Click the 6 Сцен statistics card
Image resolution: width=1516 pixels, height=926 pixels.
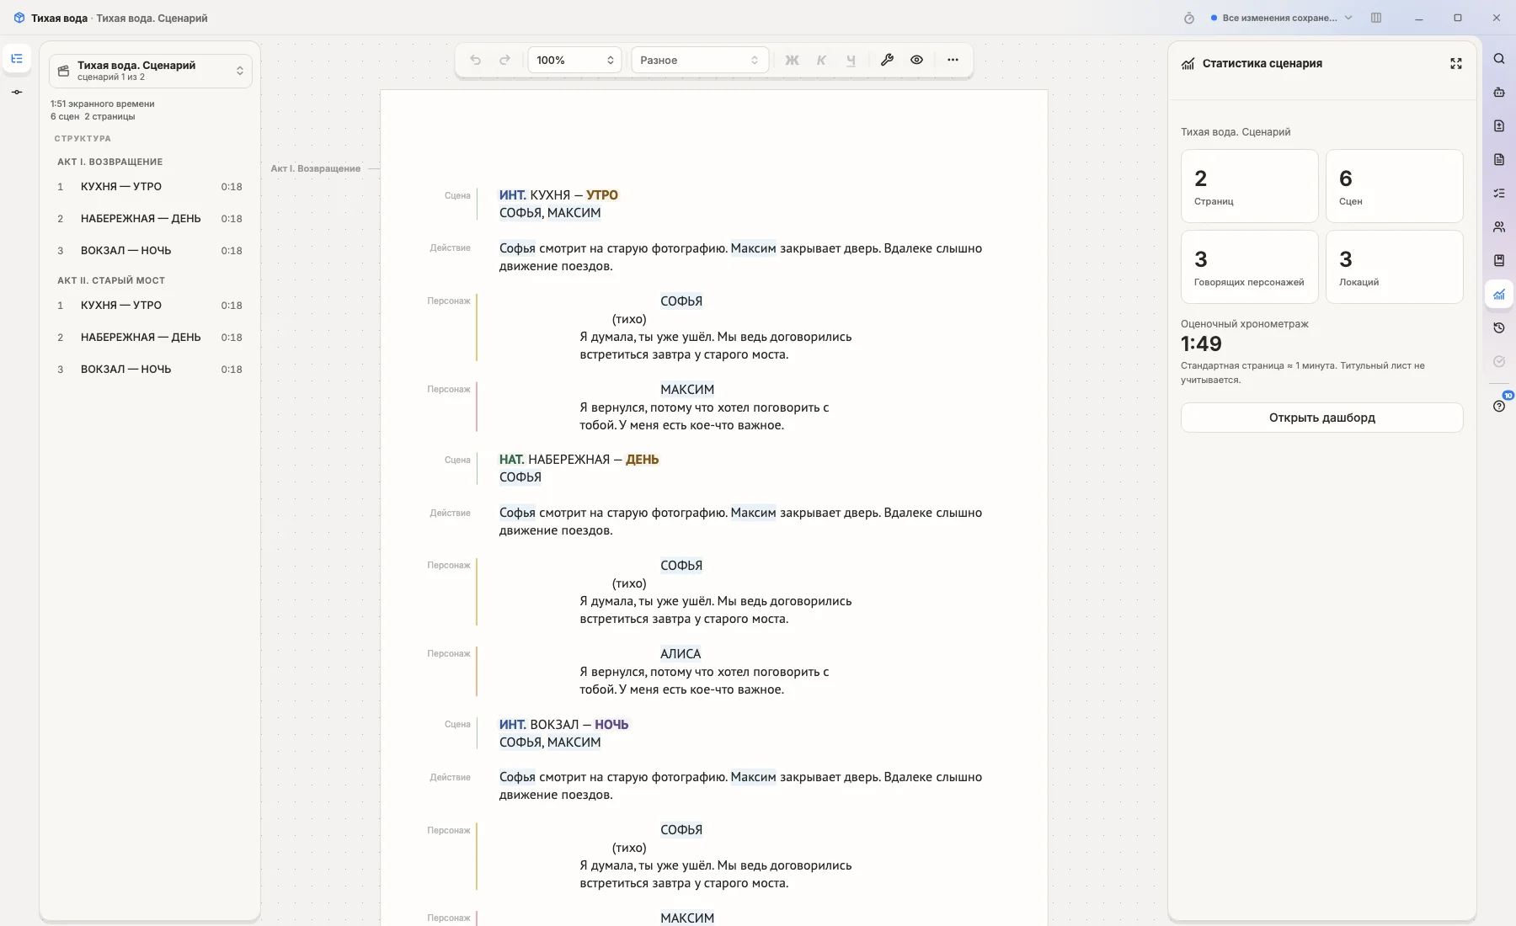point(1394,186)
